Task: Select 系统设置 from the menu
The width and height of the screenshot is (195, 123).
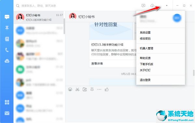Action: pos(145,32)
